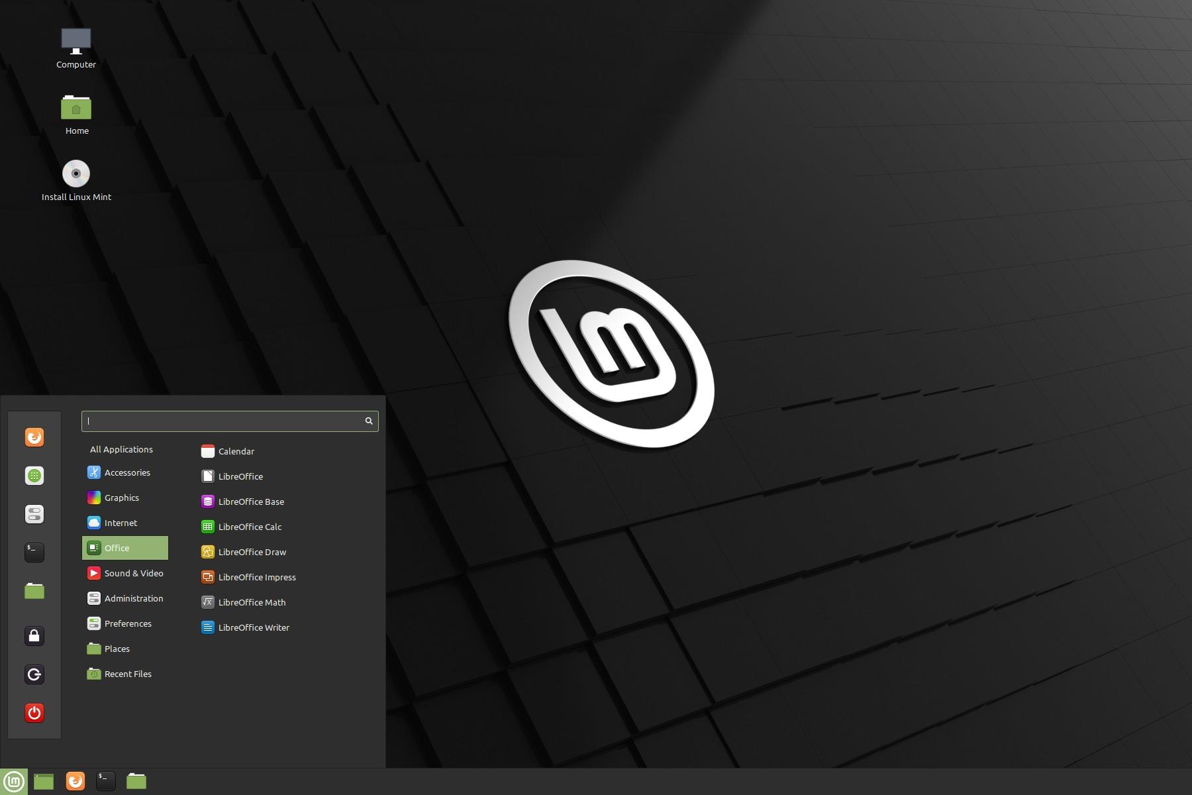Open System Settings from the favorites sidebar
The height and width of the screenshot is (795, 1192).
tap(34, 514)
